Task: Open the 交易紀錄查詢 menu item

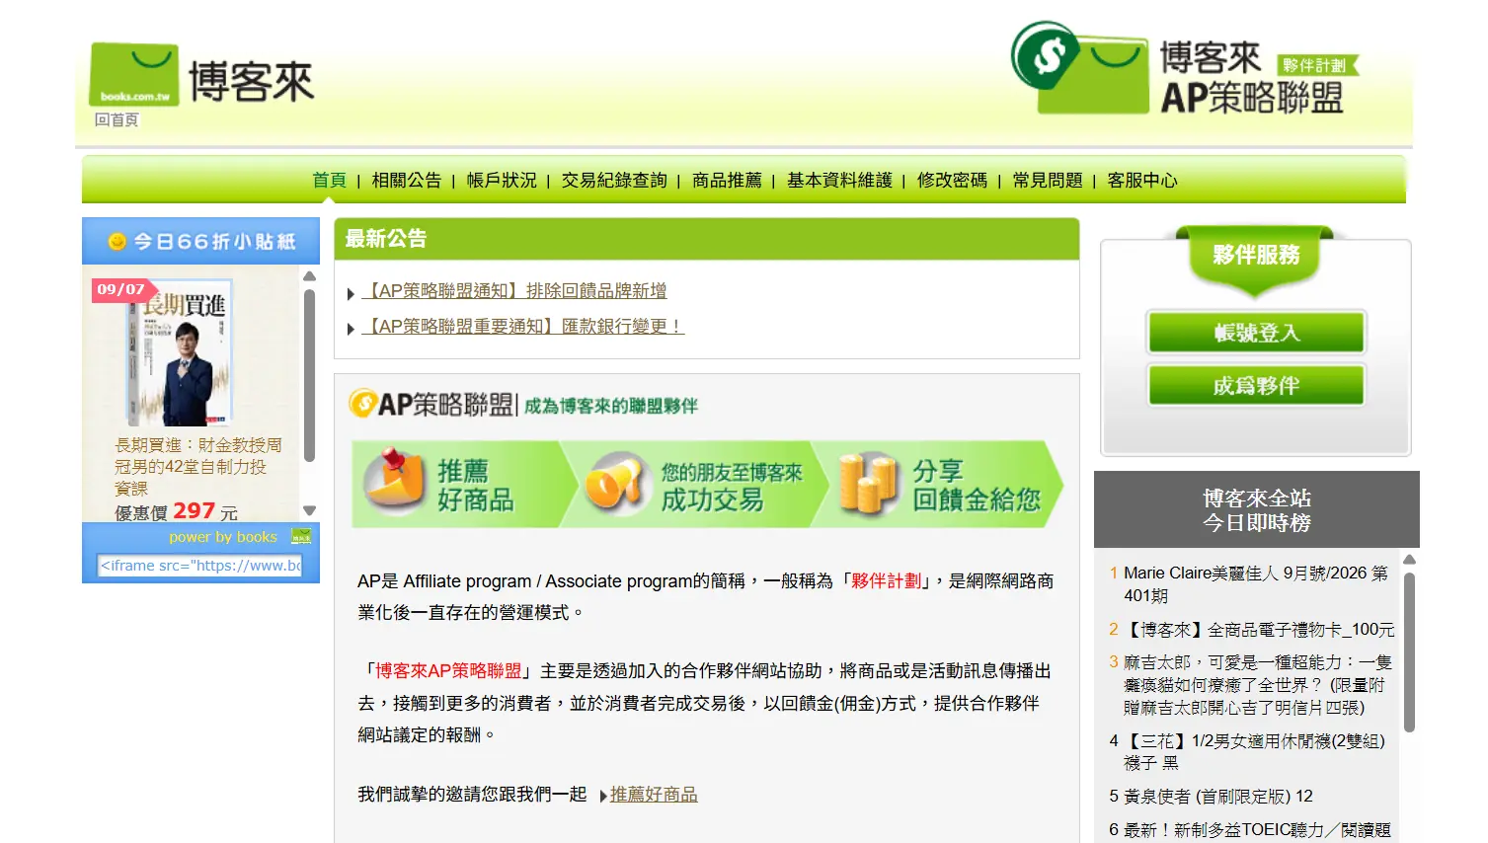Action: coord(614,181)
